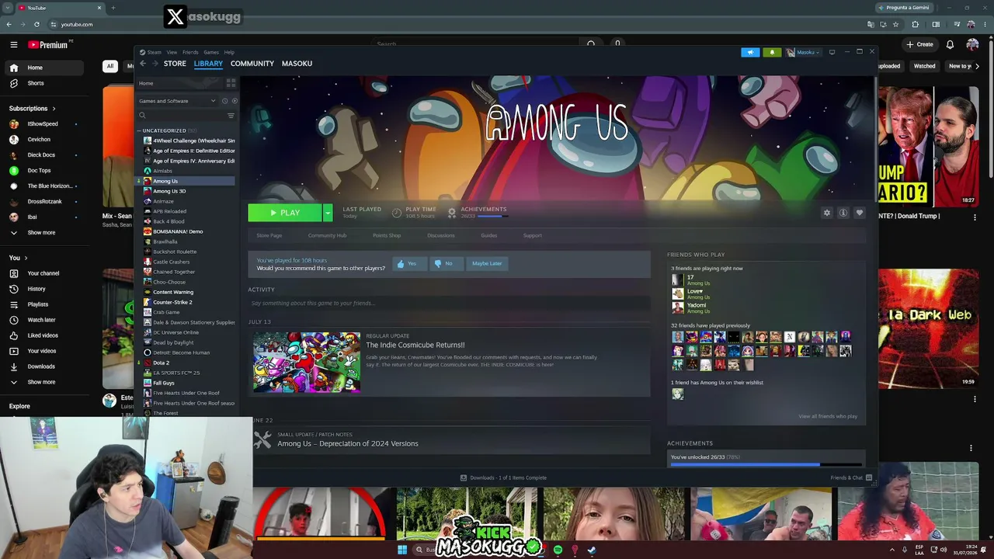Click the YouTube Create button
The height and width of the screenshot is (559, 994).
(919, 44)
